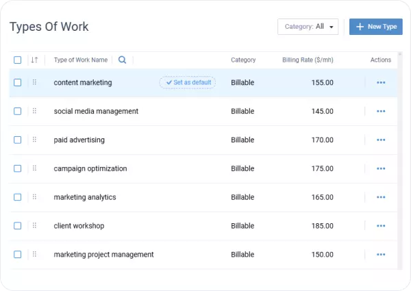The width and height of the screenshot is (411, 291).
Task: Toggle the select-all checkbox in table header
Action: click(18, 60)
